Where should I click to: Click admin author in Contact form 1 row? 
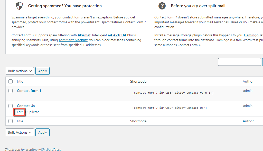(248, 91)
